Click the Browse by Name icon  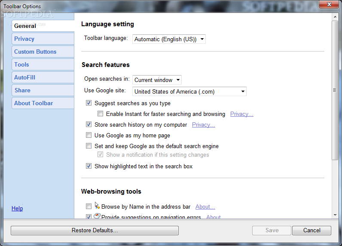click(97, 205)
